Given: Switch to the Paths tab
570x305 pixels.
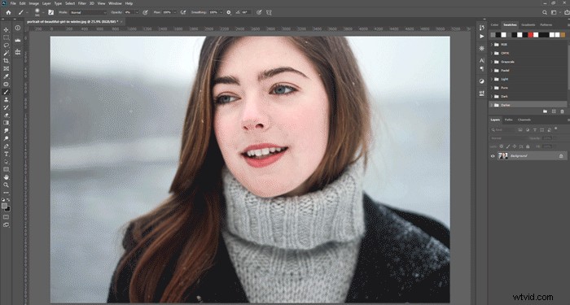Looking at the screenshot, I should 509,120.
